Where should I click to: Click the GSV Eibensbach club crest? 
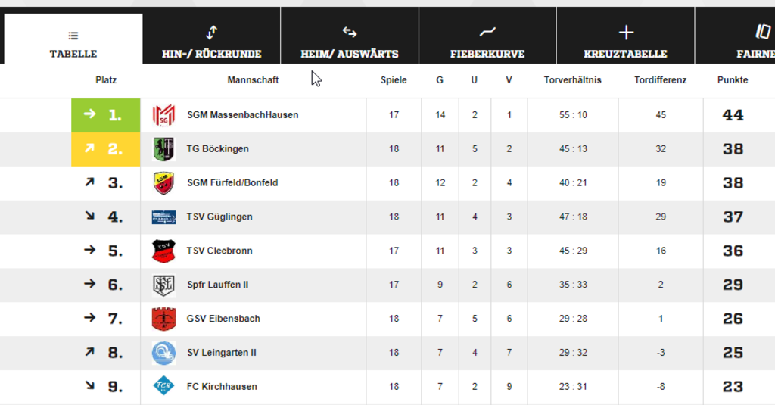[163, 319]
